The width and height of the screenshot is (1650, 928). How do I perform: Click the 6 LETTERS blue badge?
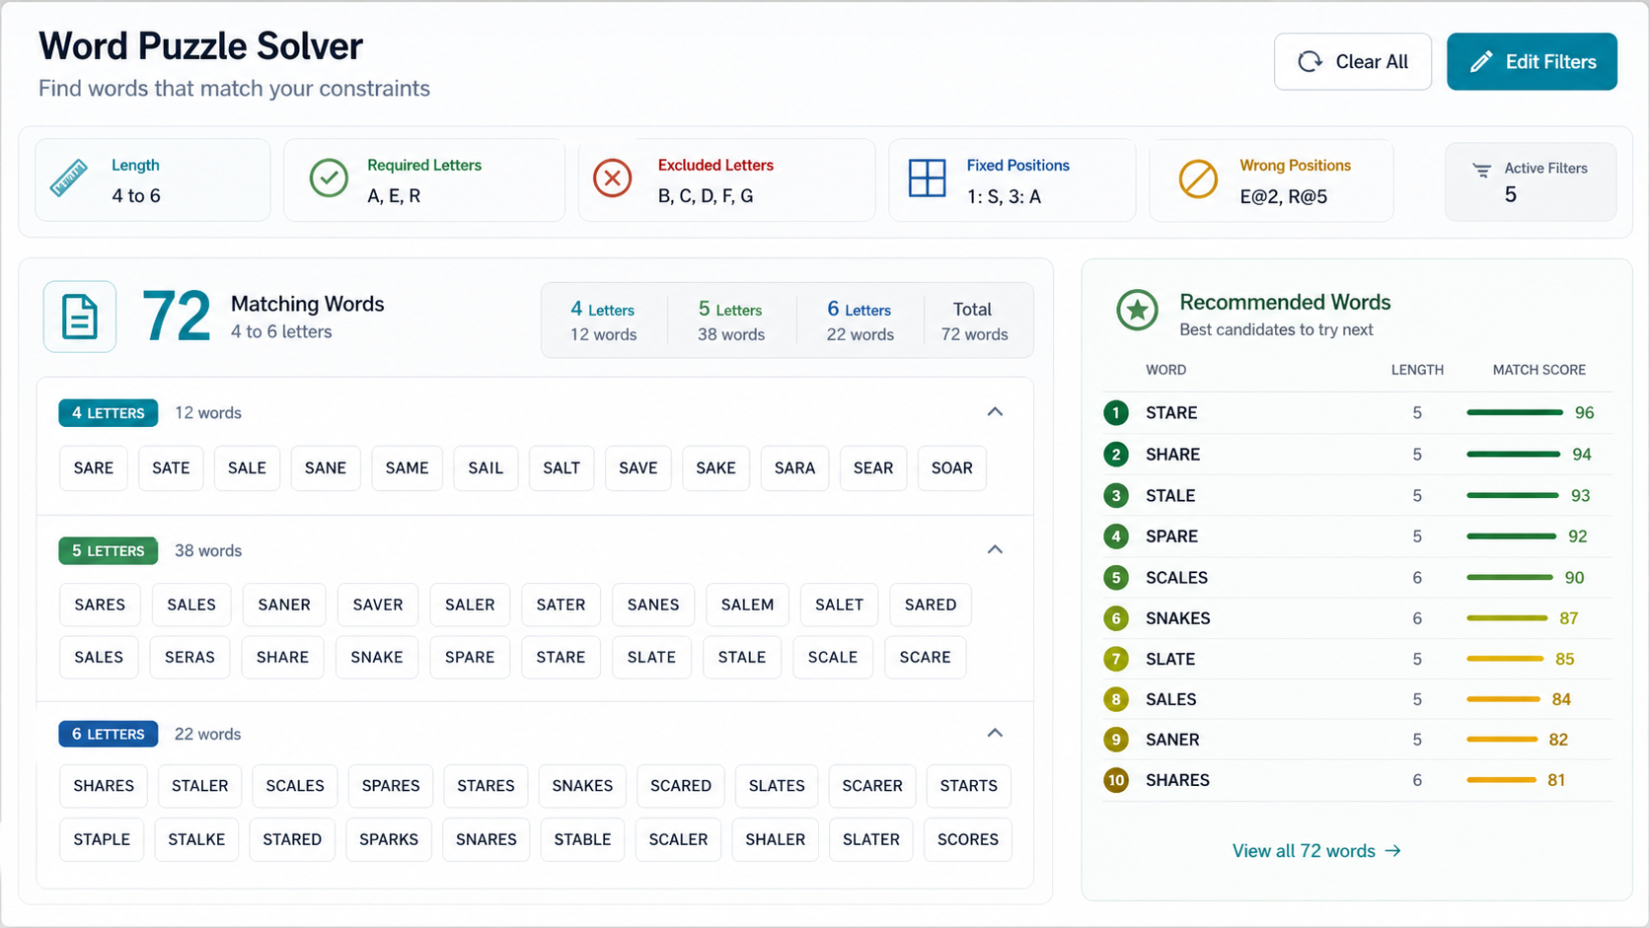tap(108, 734)
